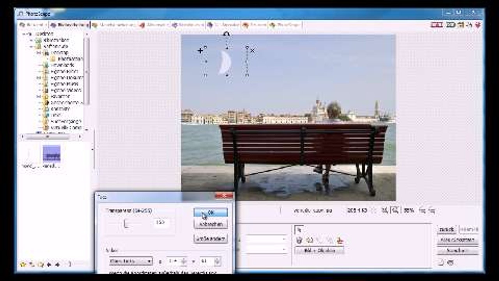Viewport: 499px width, 281px height.
Task: Click the red arrow icon in the top-right corner
Action: pyautogui.click(x=478, y=25)
